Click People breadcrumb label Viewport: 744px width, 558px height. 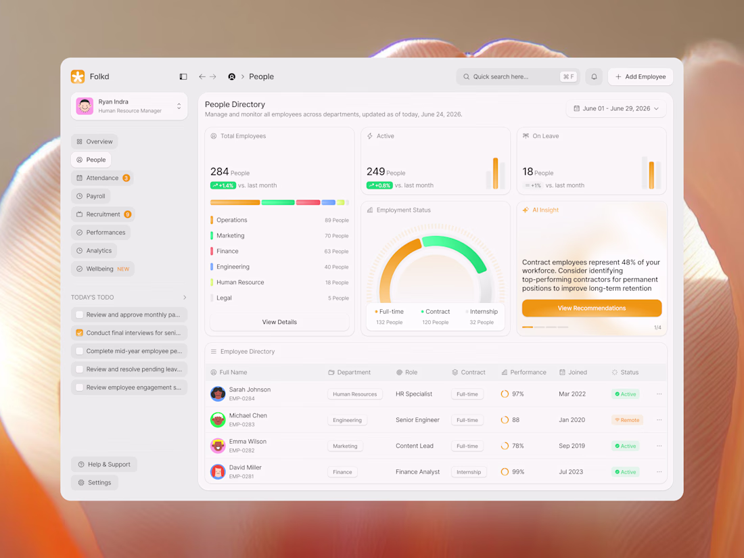tap(262, 76)
